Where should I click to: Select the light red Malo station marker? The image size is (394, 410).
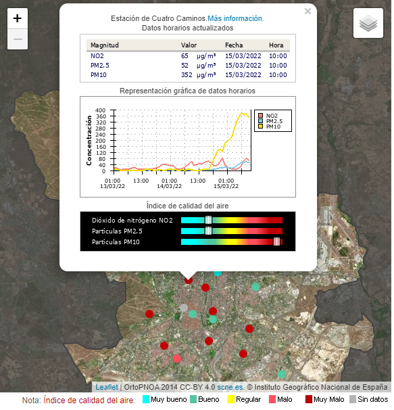pyautogui.click(x=177, y=358)
